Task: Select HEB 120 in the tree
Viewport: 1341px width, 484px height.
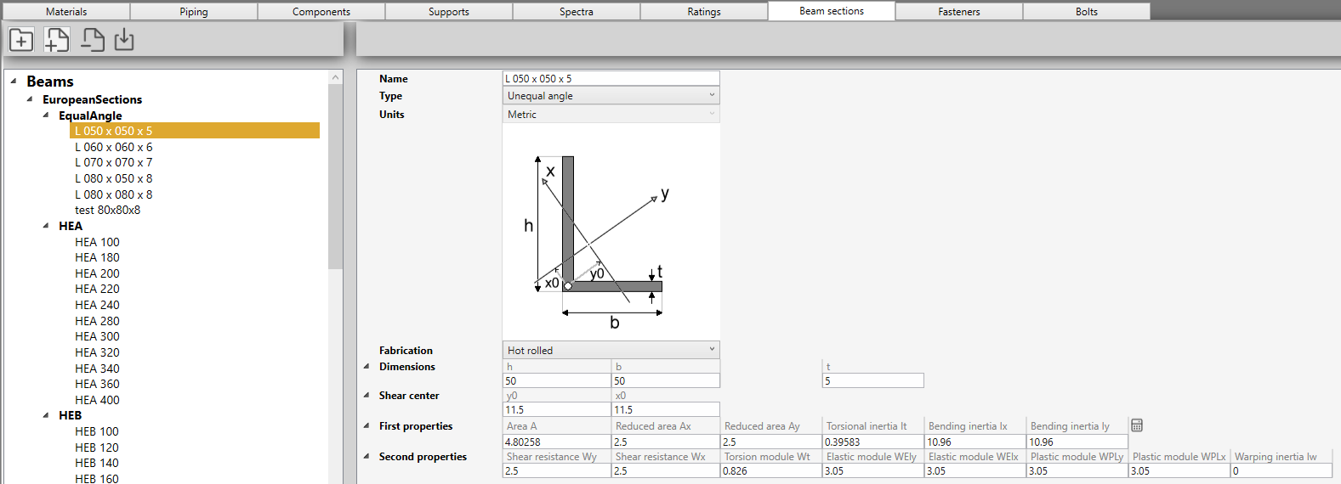Action: point(97,447)
